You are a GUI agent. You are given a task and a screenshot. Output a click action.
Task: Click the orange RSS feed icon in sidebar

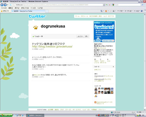pos(95,102)
